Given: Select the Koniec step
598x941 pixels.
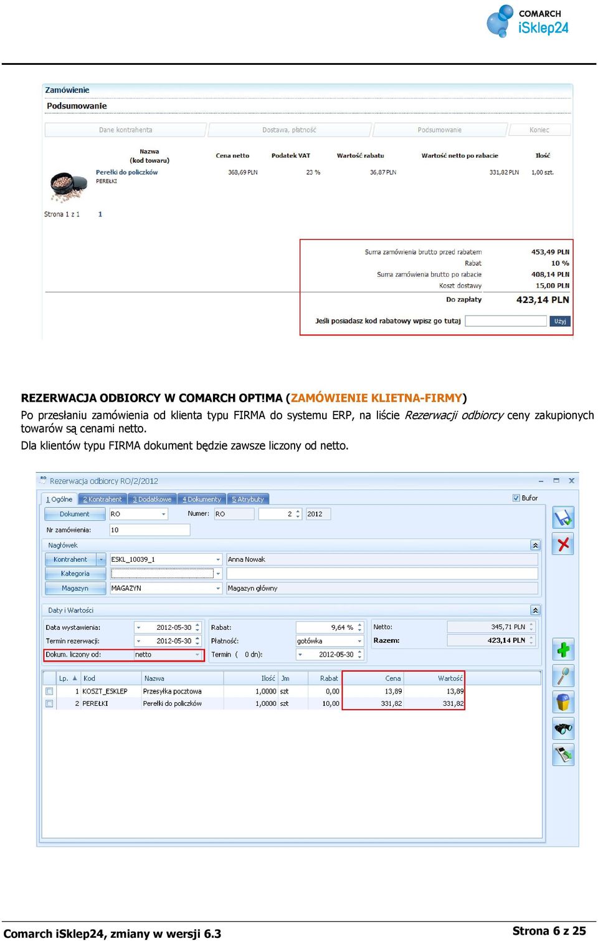Looking at the screenshot, I should (539, 130).
